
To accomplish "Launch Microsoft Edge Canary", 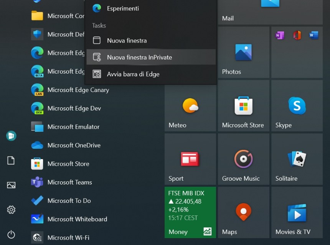I will point(70,90).
